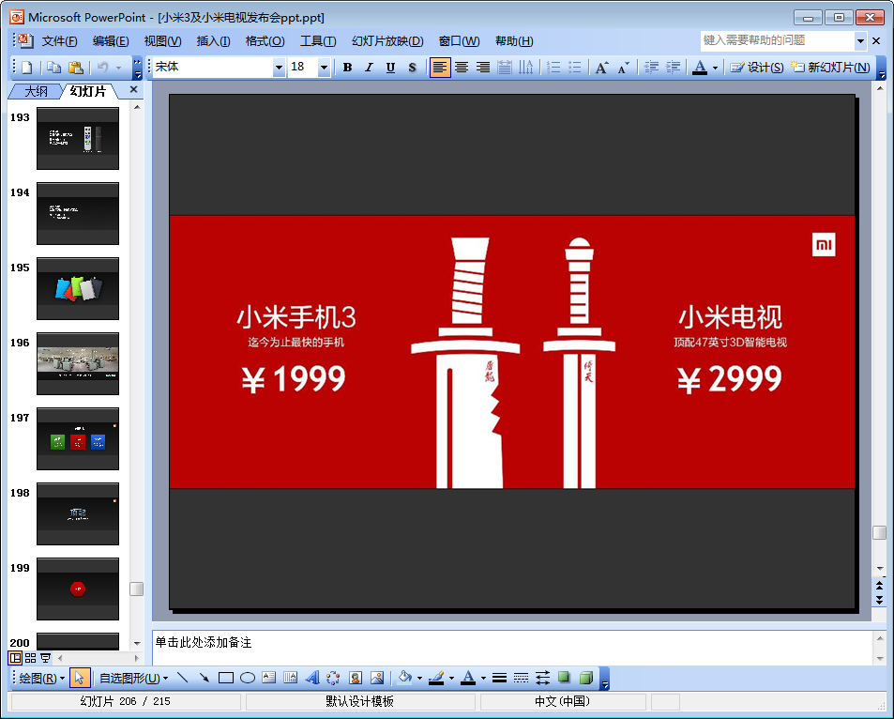Screen dimensions: 894x719
Task: Click the 设计(S) design button
Action: [757, 68]
